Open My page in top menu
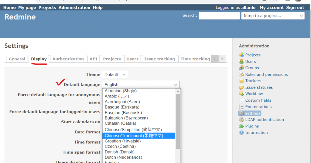The image size is (311, 163). 27,8
